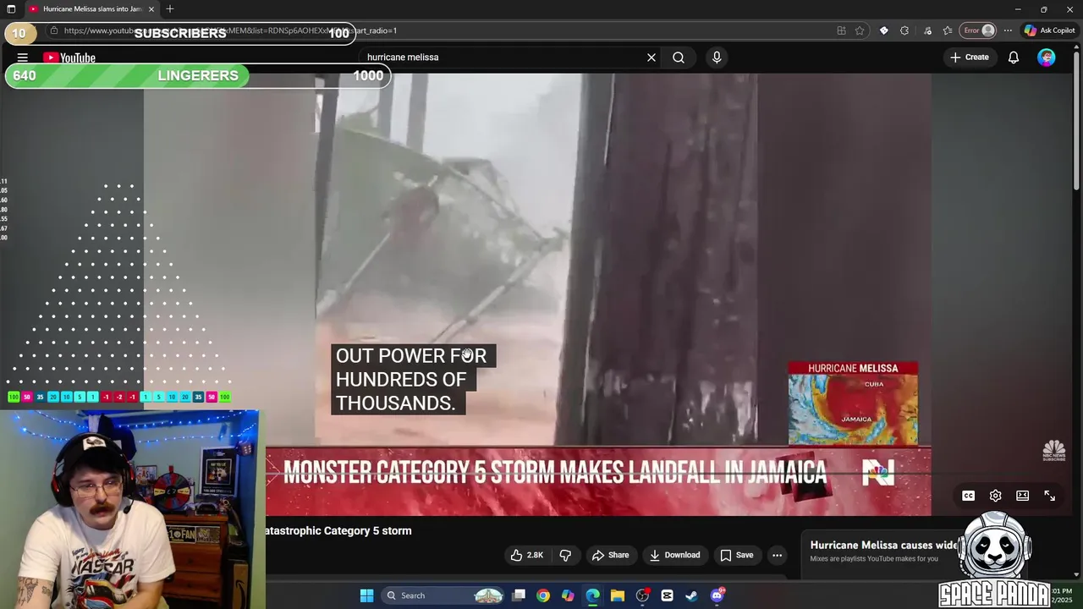Open Copilot from the taskbar
The height and width of the screenshot is (609, 1083).
point(568,595)
